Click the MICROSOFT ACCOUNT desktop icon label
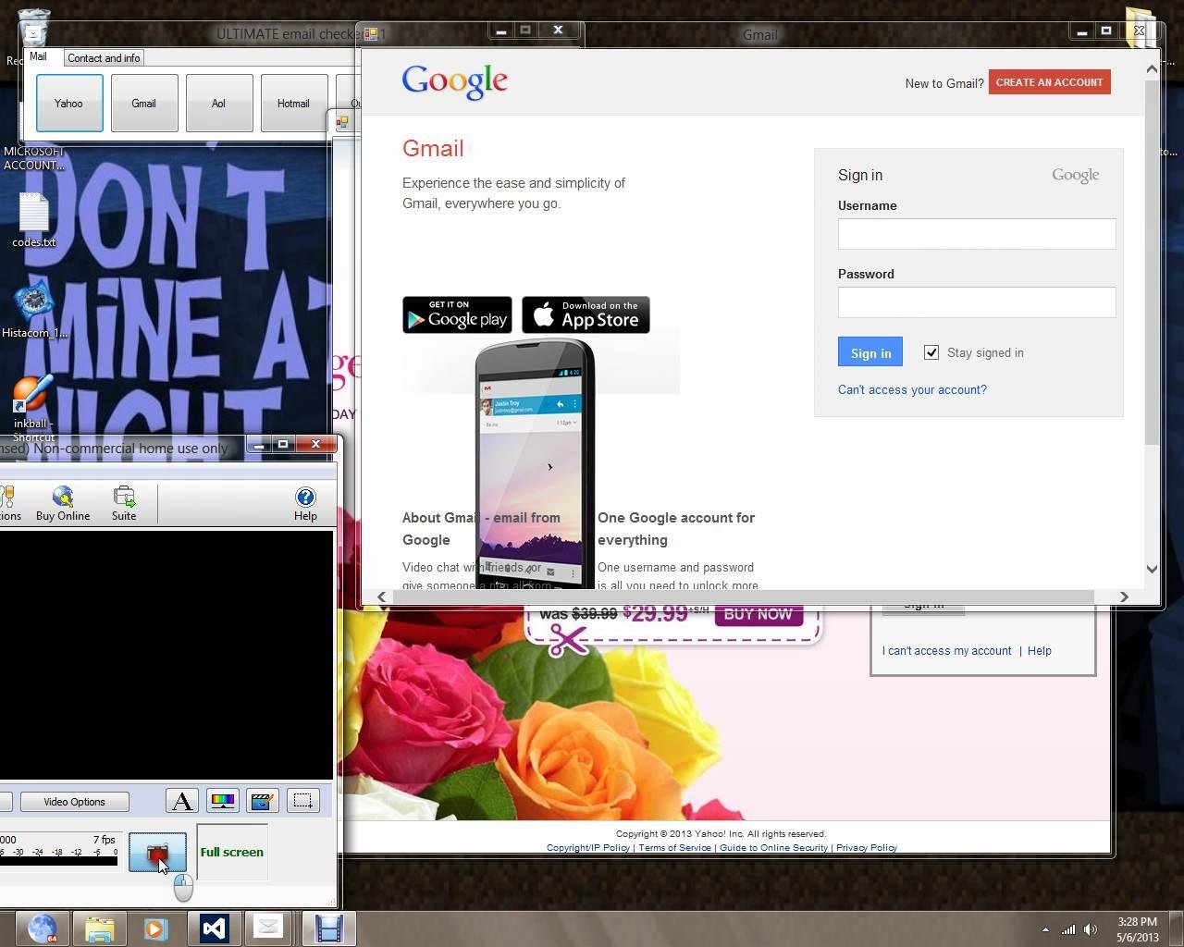The width and height of the screenshot is (1184, 947). coord(34,158)
